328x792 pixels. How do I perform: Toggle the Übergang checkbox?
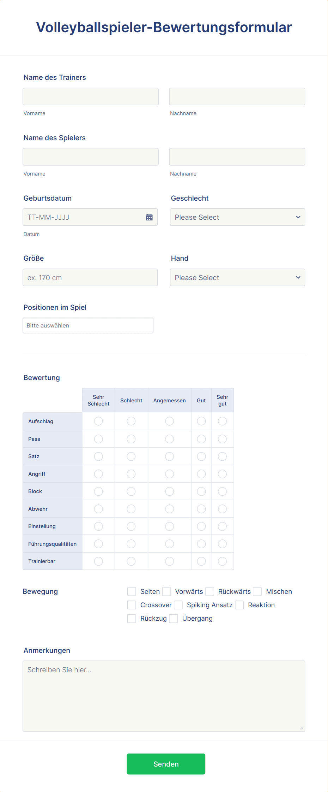[x=173, y=619]
